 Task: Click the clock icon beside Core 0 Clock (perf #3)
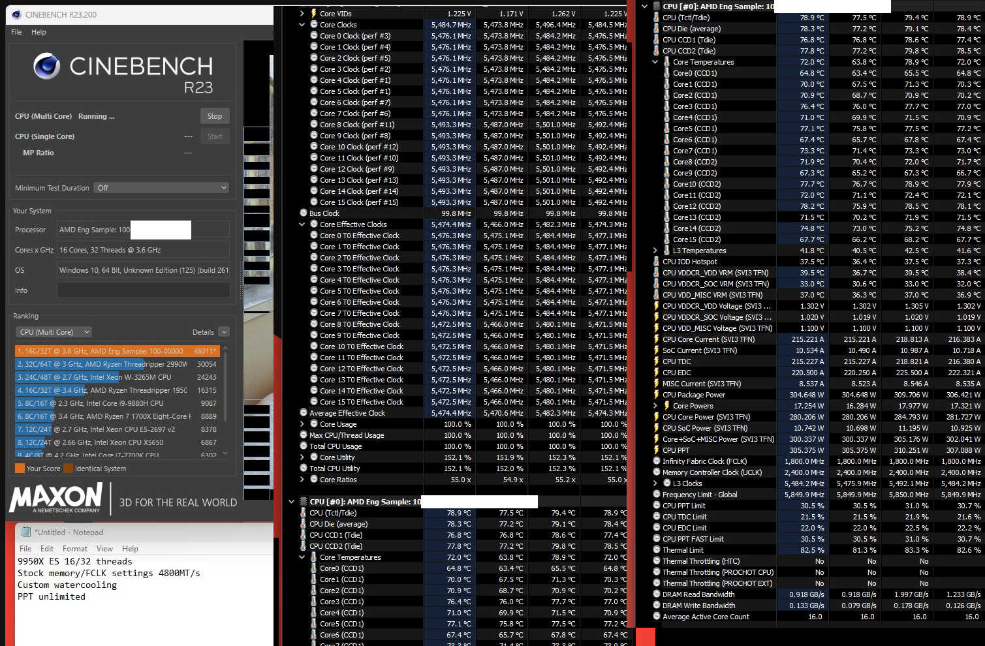pos(314,36)
